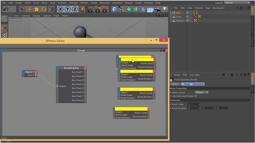Select the Cube object in Object Manager
This screenshot has width=255, height=143.
pos(178,17)
